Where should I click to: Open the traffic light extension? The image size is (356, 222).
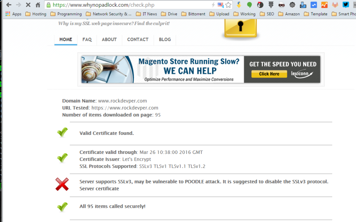tap(271, 5)
